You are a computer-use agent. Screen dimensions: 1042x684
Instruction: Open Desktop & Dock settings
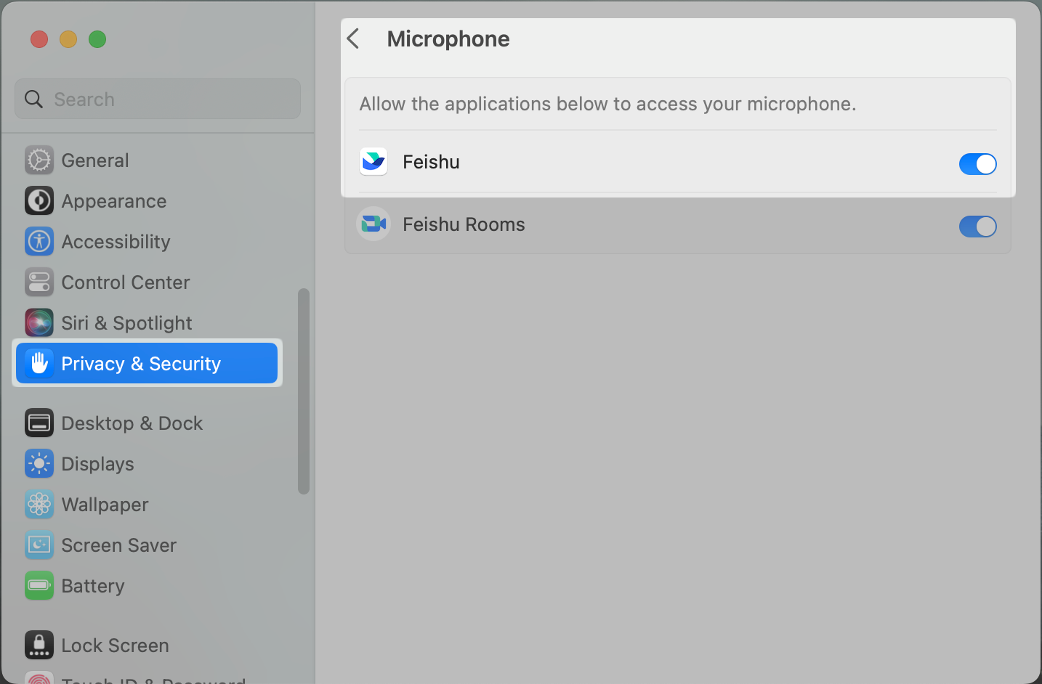pos(39,423)
